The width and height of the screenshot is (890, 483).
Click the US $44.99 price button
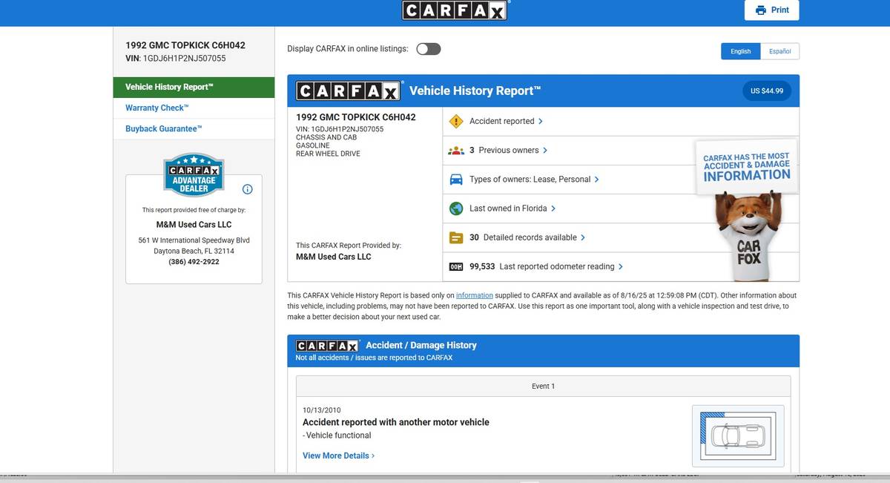pyautogui.click(x=767, y=91)
